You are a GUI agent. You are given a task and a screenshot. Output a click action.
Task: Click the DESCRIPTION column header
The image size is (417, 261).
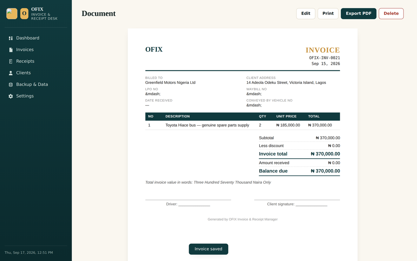[x=178, y=117]
